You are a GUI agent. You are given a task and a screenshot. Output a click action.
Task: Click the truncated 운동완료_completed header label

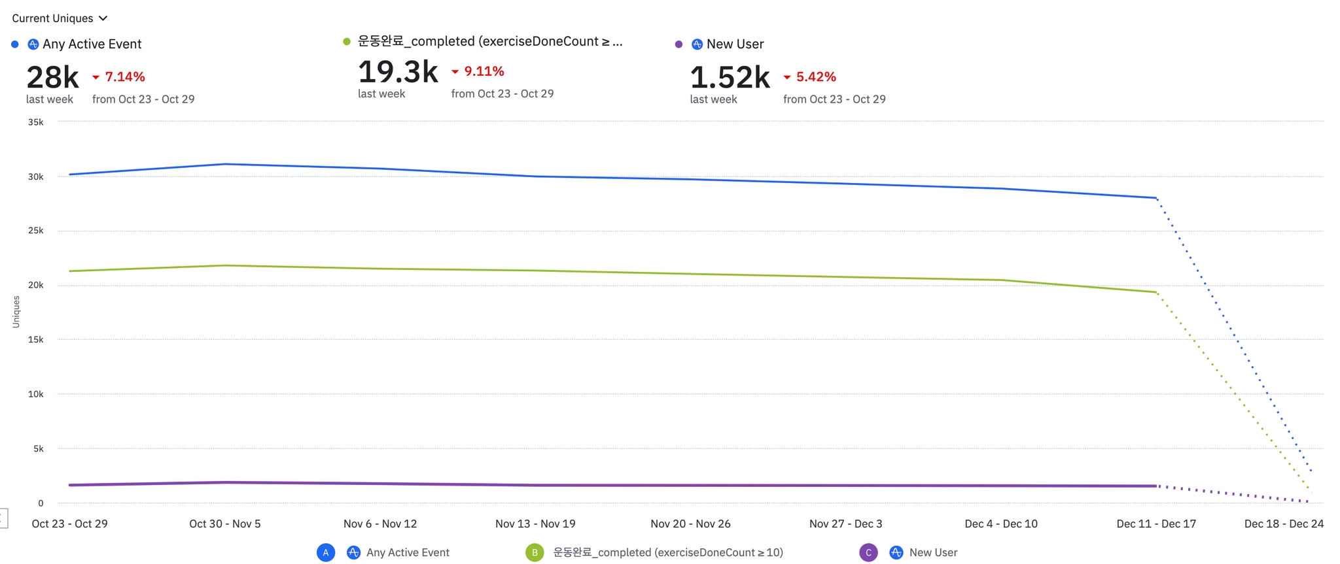489,41
